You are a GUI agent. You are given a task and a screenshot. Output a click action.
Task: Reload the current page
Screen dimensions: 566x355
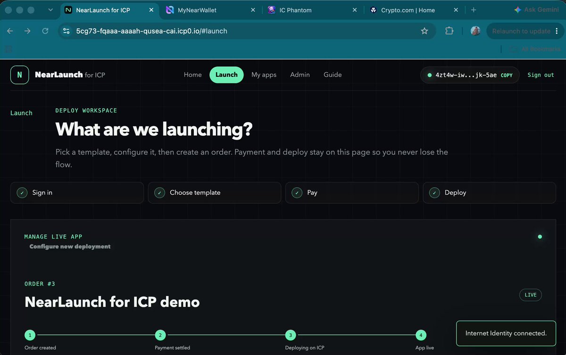coord(45,31)
